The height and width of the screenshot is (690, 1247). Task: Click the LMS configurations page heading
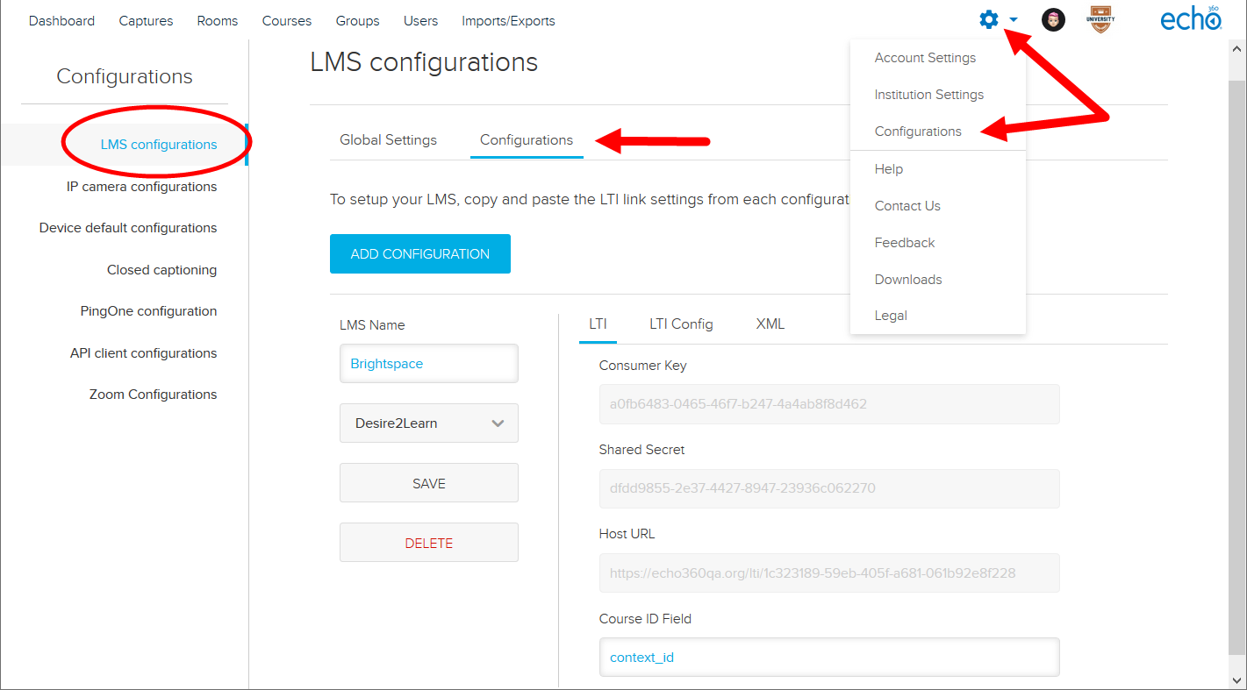click(x=424, y=62)
